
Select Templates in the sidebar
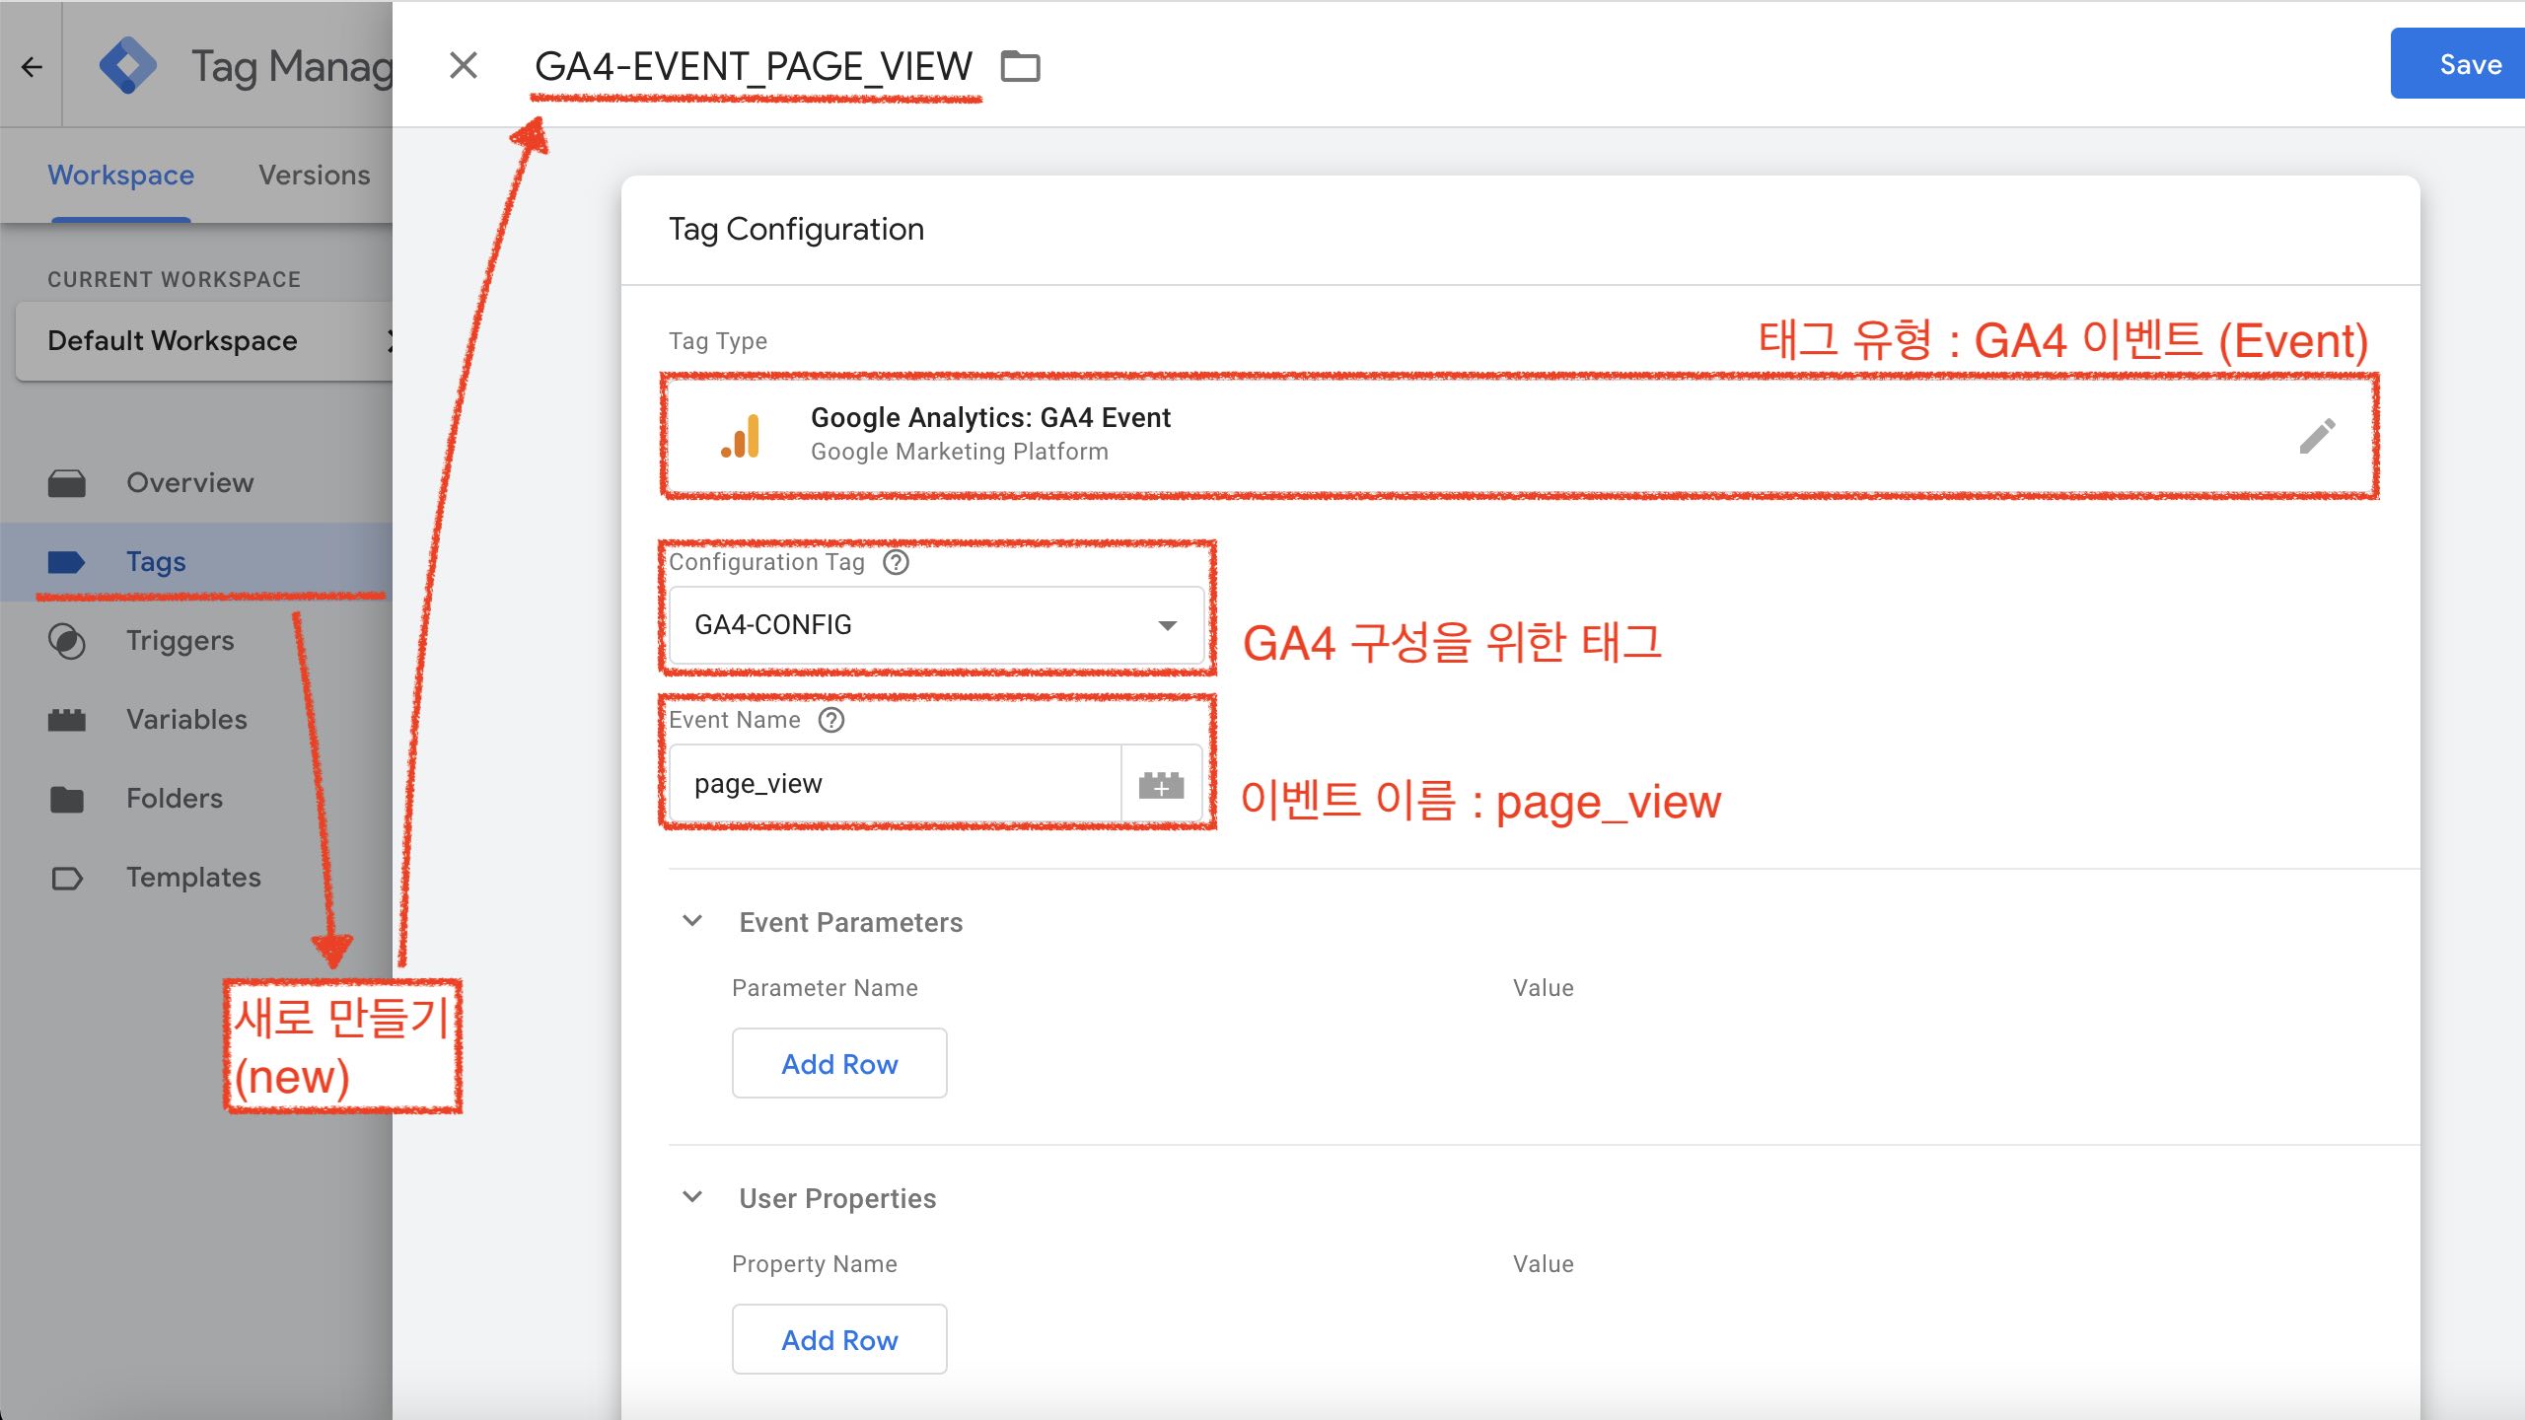pyautogui.click(x=193, y=877)
